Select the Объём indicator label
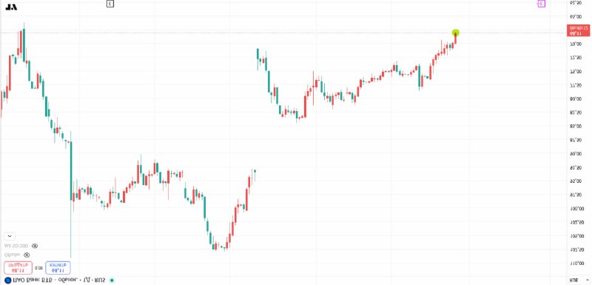Image resolution: width=592 pixels, height=285 pixels. coord(13,255)
